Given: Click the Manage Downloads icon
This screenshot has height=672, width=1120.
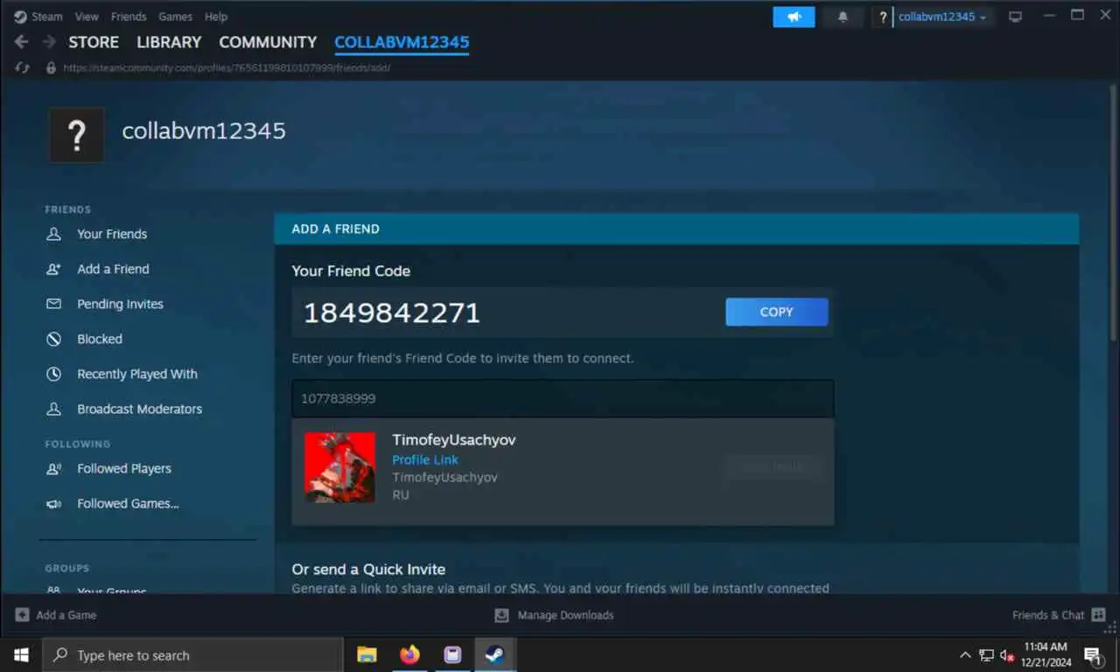Looking at the screenshot, I should (501, 615).
